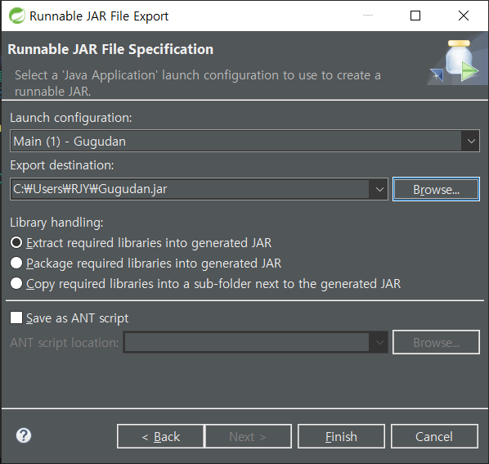Click the disabled Next button
This screenshot has height=464, width=489.
pyautogui.click(x=249, y=436)
